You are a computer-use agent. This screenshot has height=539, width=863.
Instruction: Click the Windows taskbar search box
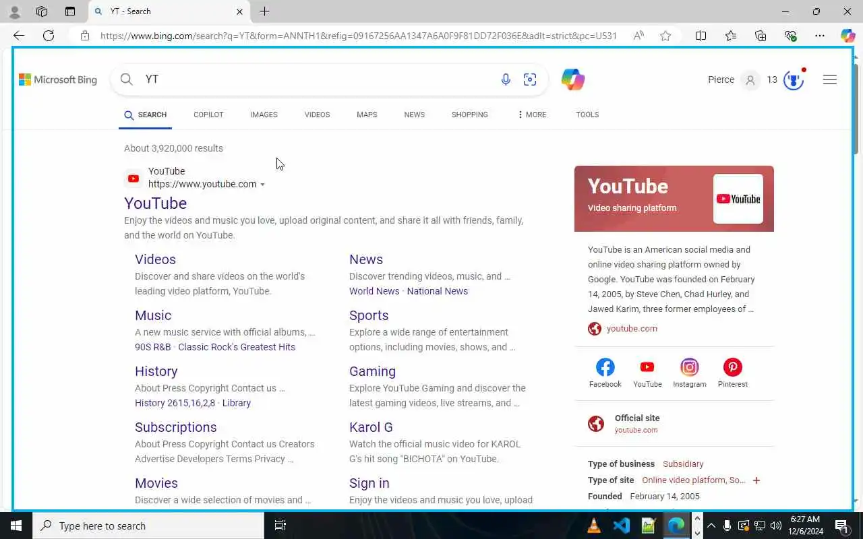(x=148, y=526)
